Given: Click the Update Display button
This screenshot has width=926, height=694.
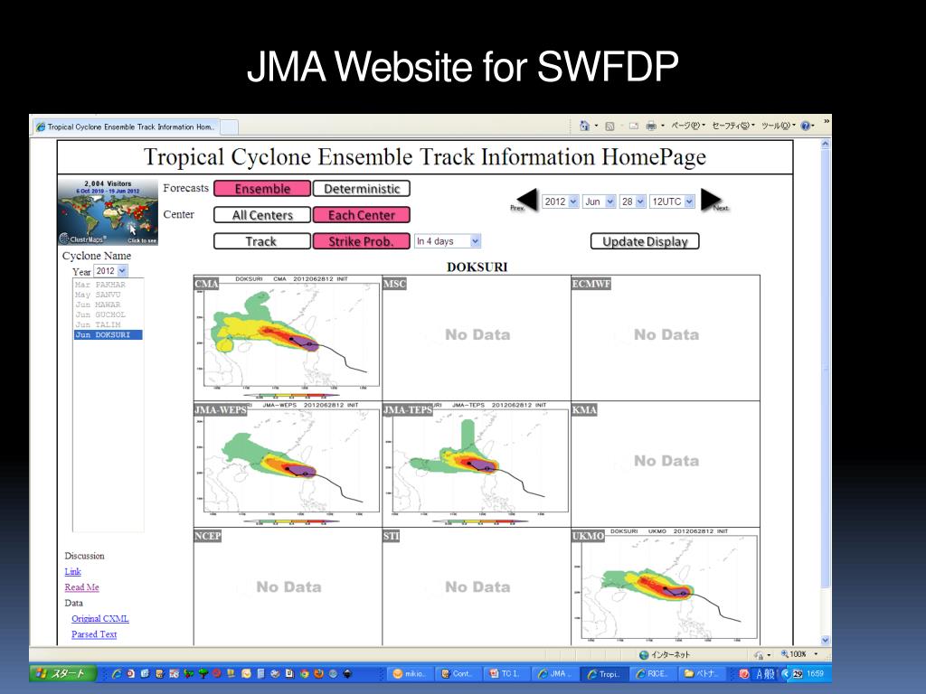Looking at the screenshot, I should click(645, 241).
